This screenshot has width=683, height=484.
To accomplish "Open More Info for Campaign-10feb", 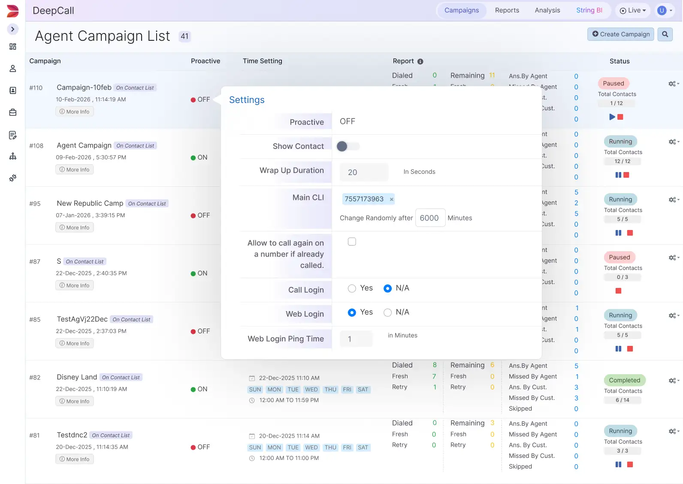I will [x=74, y=112].
